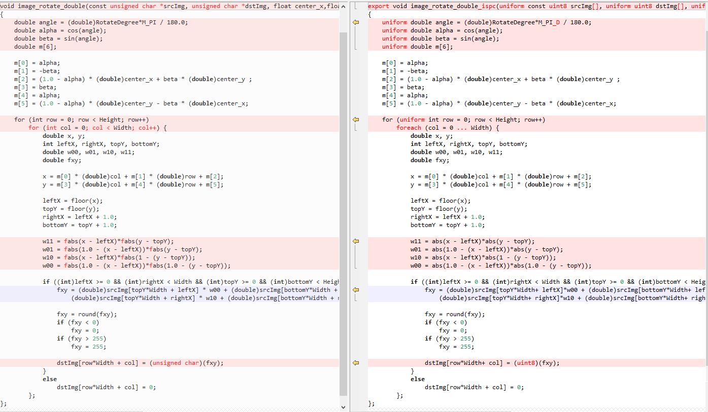This screenshot has width=708, height=412.
Task: Click 'w00 = abs(1.0 - (x - leftX))' line in right pane
Action: click(501, 266)
